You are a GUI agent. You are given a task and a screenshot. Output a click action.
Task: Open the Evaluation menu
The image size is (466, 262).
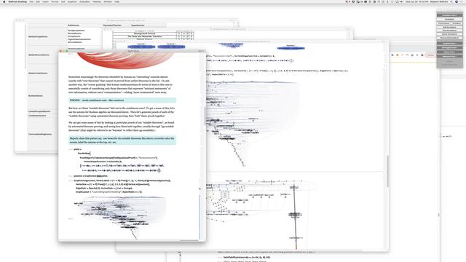pyautogui.click(x=84, y=1)
